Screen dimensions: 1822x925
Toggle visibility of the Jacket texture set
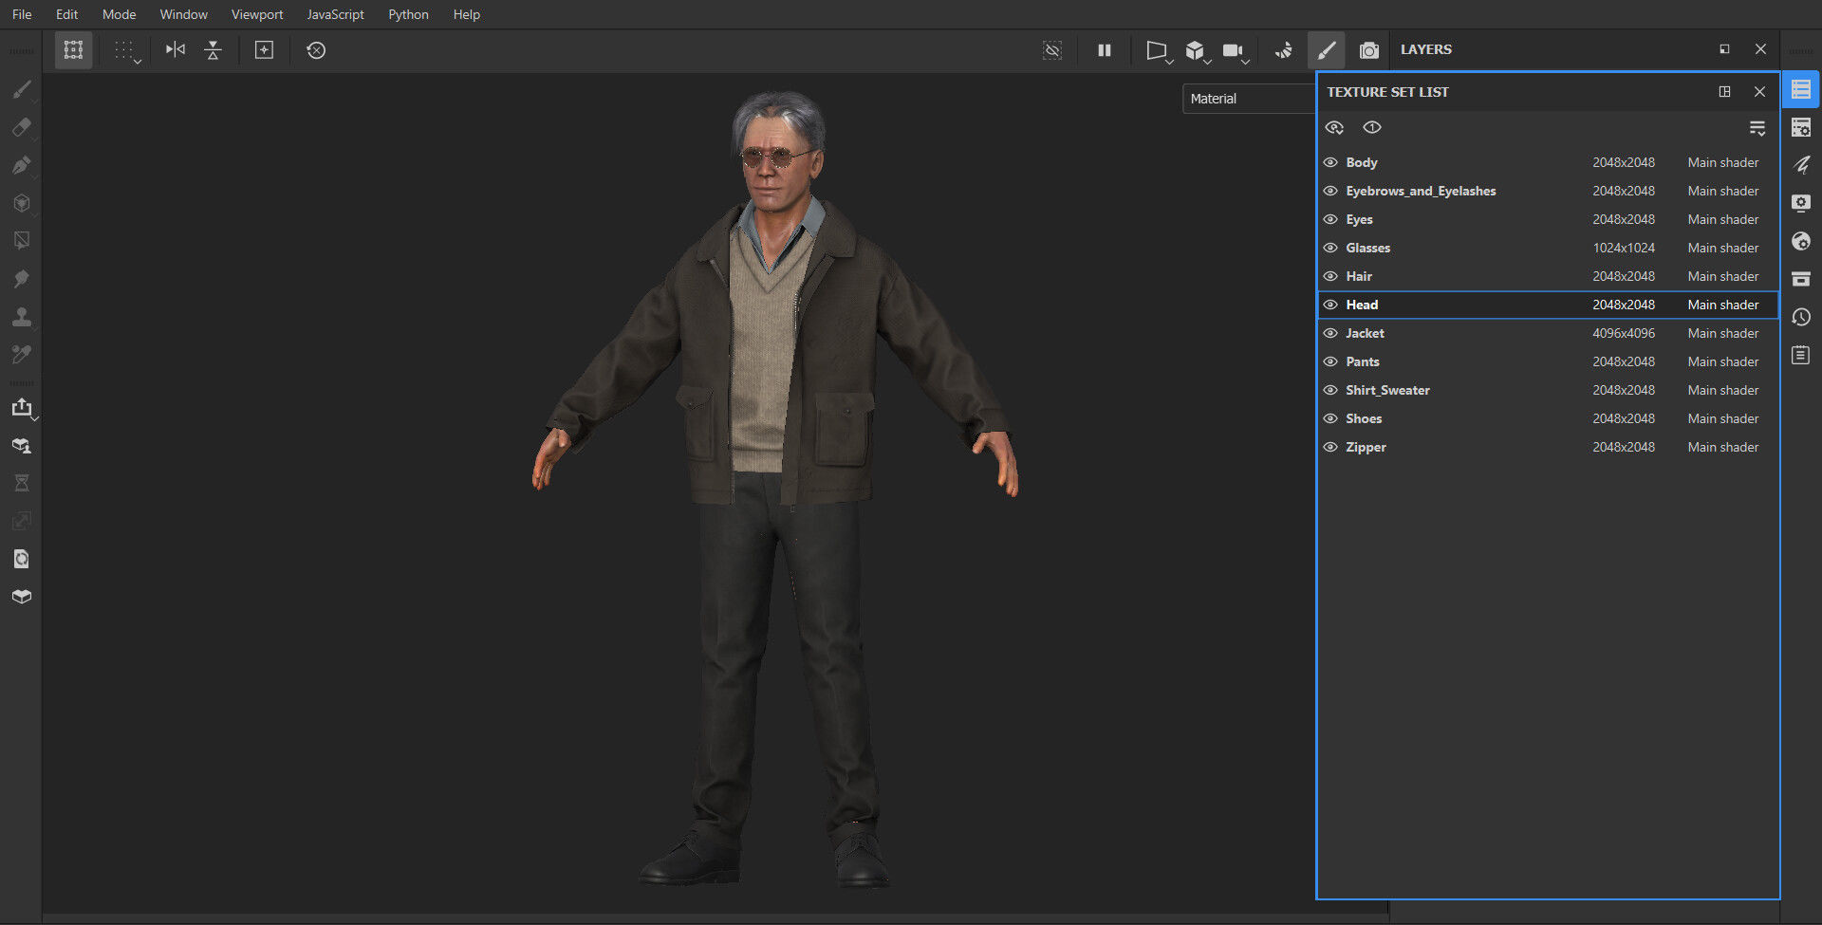pyautogui.click(x=1330, y=333)
